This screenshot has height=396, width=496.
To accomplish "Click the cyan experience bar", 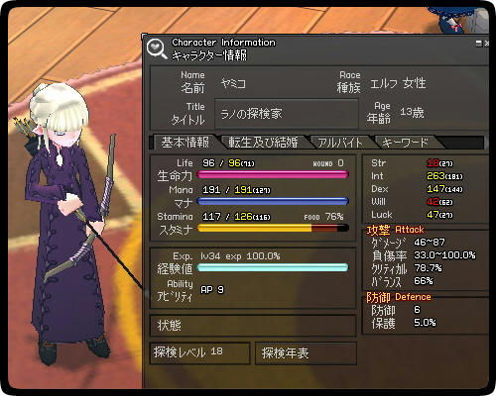I will tap(273, 267).
